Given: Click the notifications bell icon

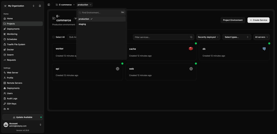Looking at the screenshot, I should (40, 6).
